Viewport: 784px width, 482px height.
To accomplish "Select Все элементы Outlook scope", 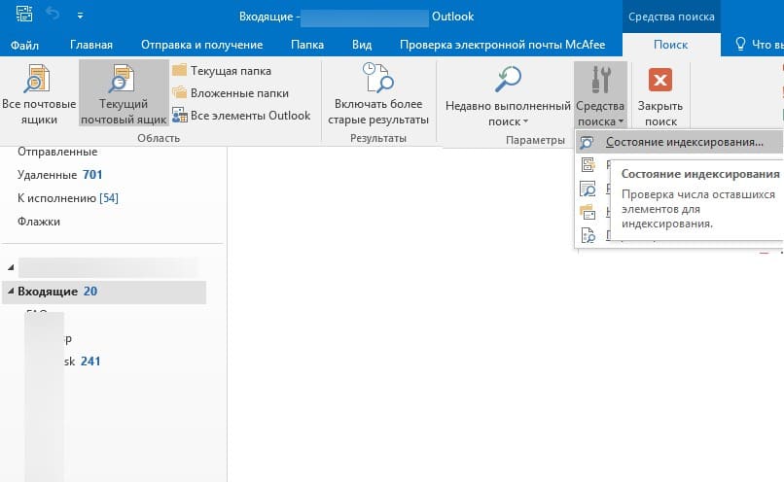I will pyautogui.click(x=241, y=116).
